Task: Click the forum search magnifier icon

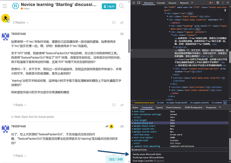Action: pyautogui.click(x=121, y=6)
